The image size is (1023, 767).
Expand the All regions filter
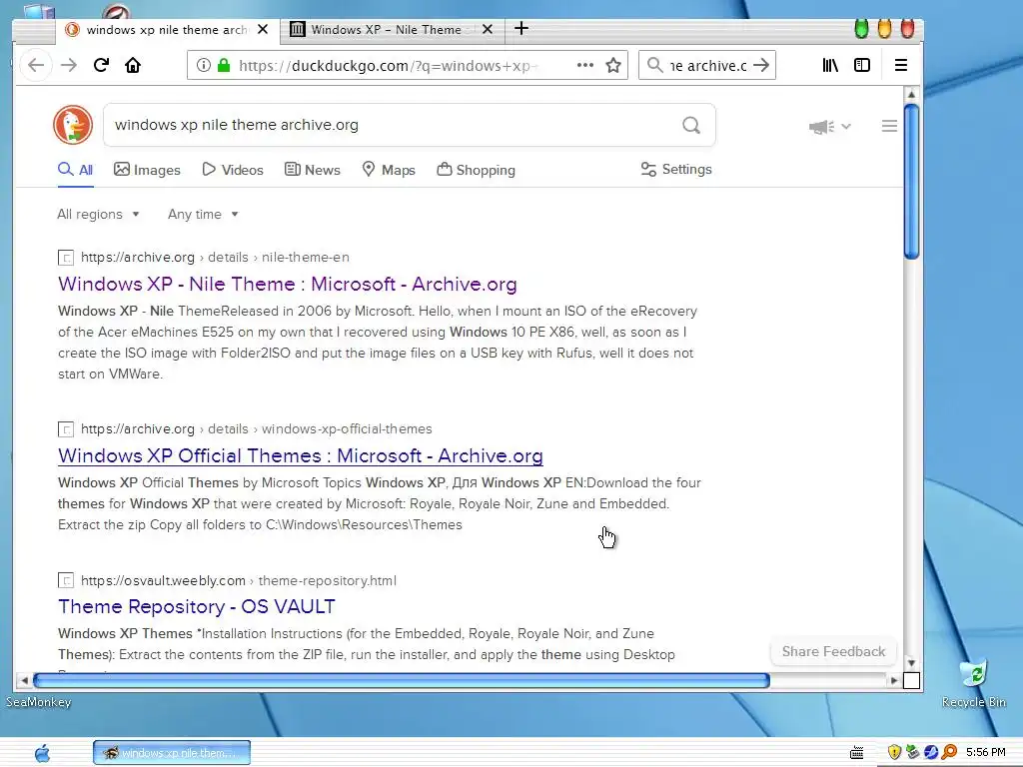pos(99,215)
